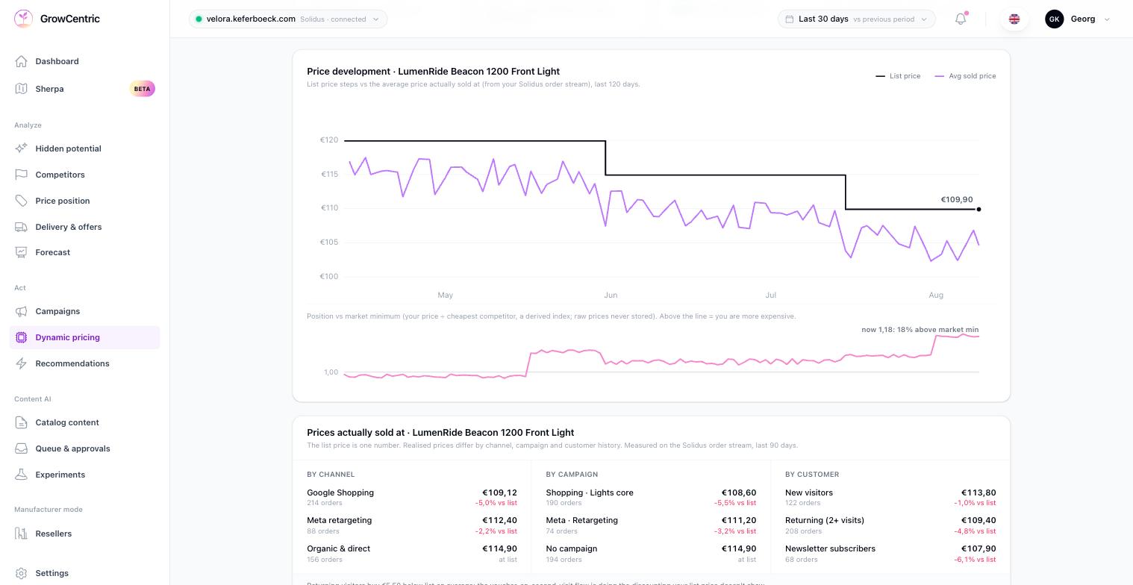Click the No campaign row
The height and width of the screenshot is (585, 1133).
point(651,554)
